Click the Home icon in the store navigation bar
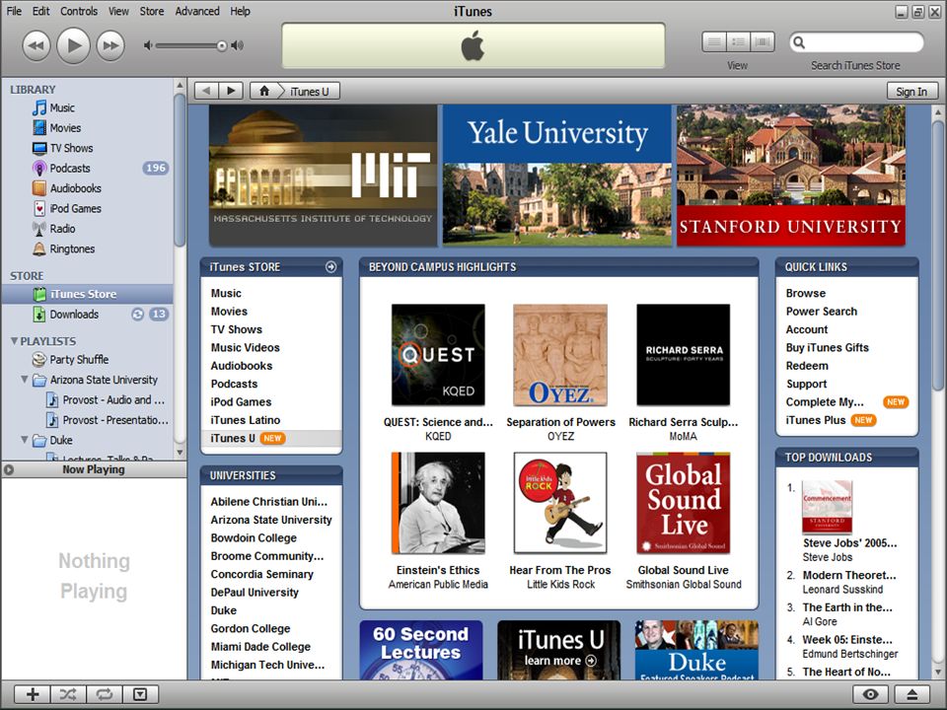The image size is (947, 710). (264, 91)
